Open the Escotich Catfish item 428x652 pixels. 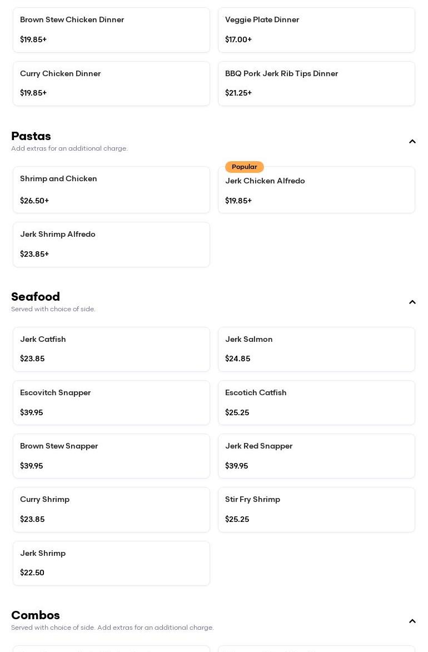[x=316, y=402]
